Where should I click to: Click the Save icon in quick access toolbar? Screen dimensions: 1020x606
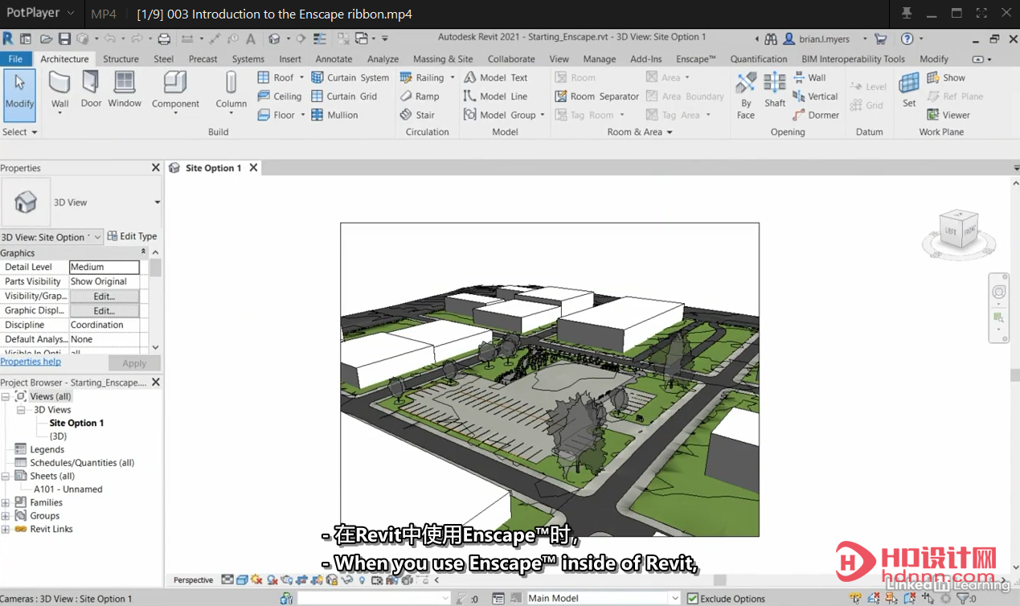[x=64, y=39]
